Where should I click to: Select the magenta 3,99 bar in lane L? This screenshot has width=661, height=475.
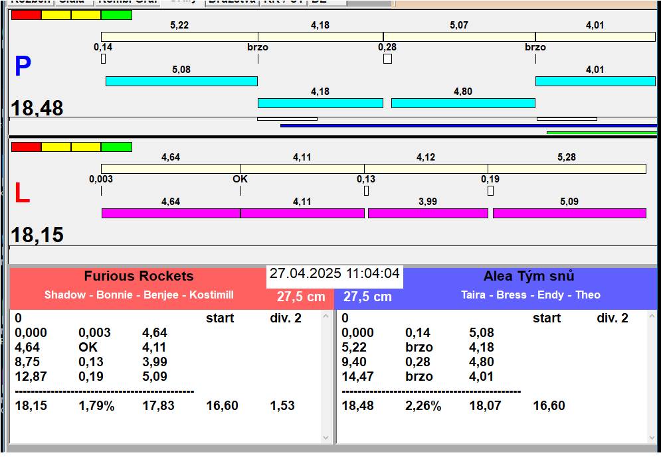428,213
